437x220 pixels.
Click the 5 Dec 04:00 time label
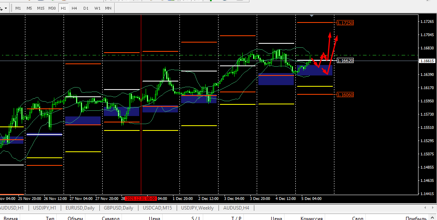tap(311, 199)
